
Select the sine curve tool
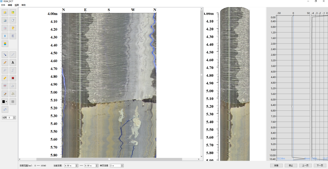click(5, 109)
